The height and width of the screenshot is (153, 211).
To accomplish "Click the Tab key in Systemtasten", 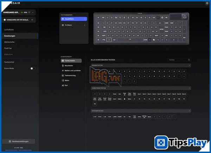I will 129,117.
